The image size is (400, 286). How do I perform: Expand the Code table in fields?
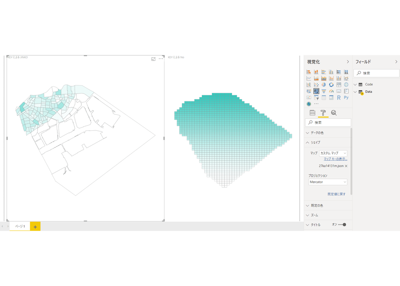355,84
